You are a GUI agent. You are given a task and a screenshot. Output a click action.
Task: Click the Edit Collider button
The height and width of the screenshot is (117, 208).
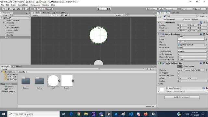[180, 66]
